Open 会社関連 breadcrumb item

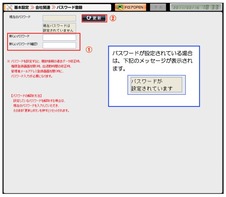[42, 7]
